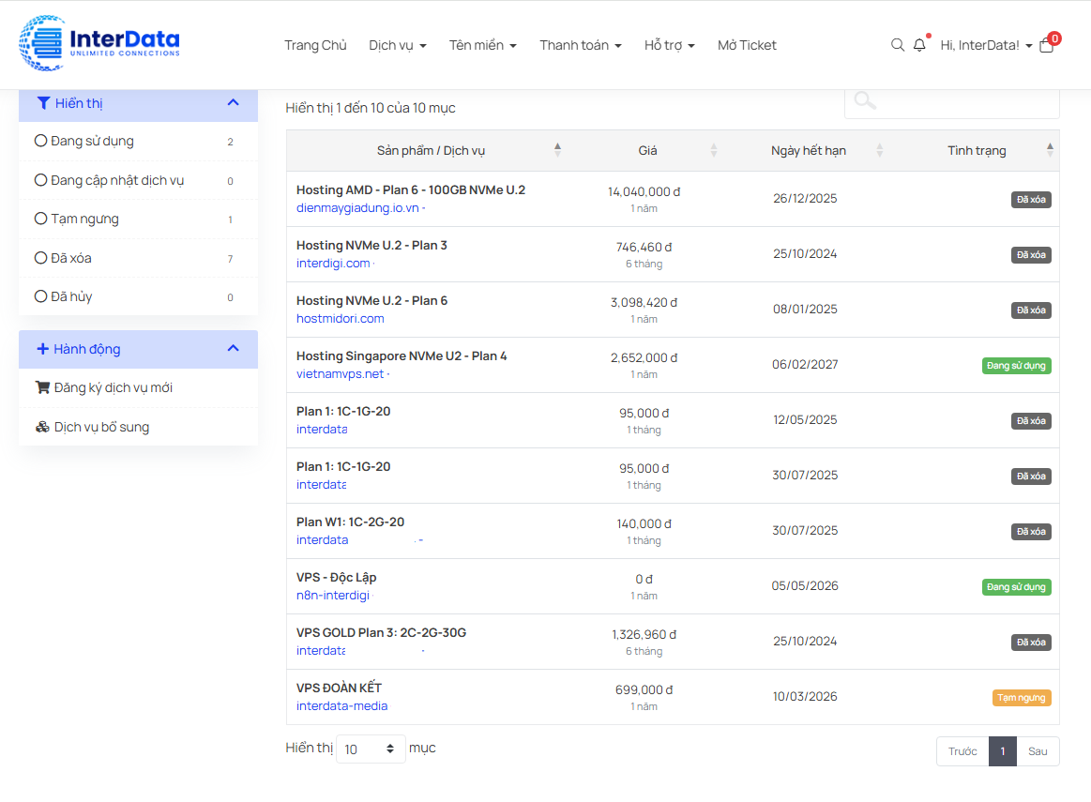Select the Đã xóa filter radio
1091x802 pixels.
(41, 257)
